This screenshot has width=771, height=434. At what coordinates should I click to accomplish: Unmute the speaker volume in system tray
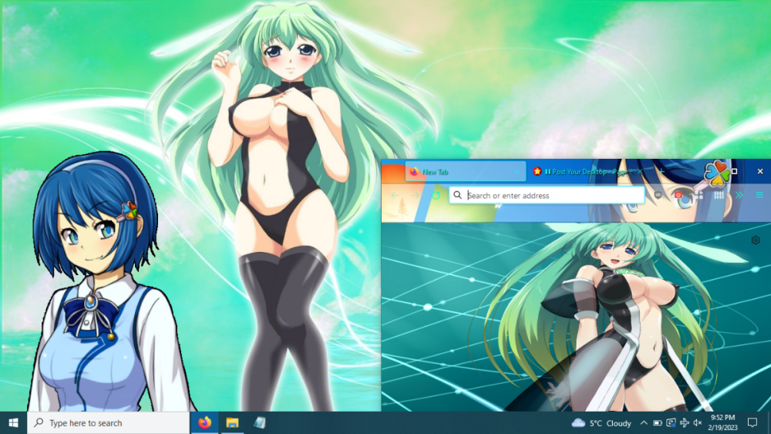pyautogui.click(x=698, y=423)
